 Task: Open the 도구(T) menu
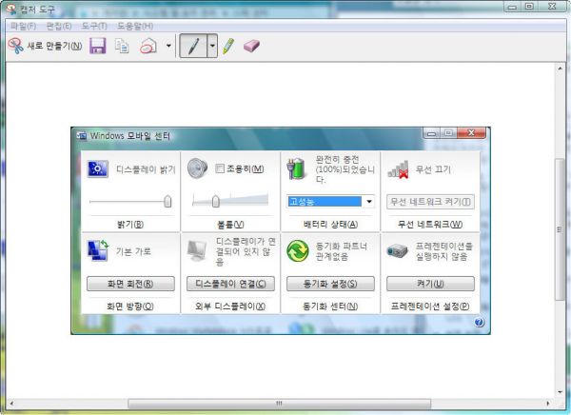point(94,26)
